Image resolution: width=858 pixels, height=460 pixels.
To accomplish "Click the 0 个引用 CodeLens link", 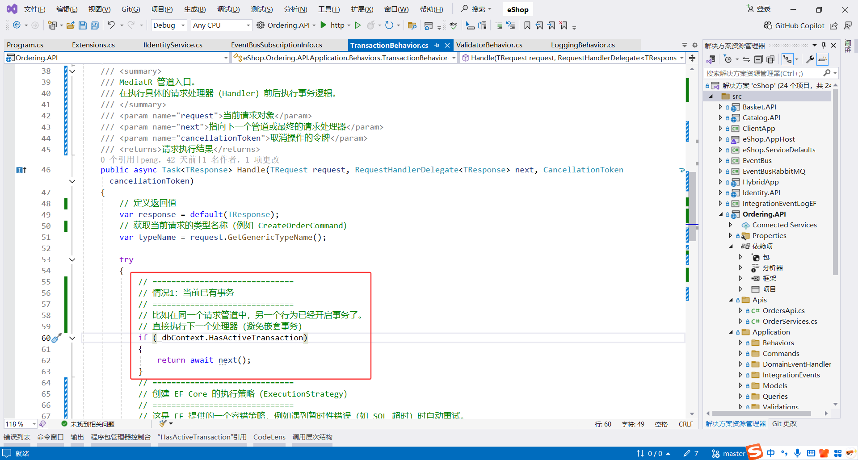I will pos(117,160).
